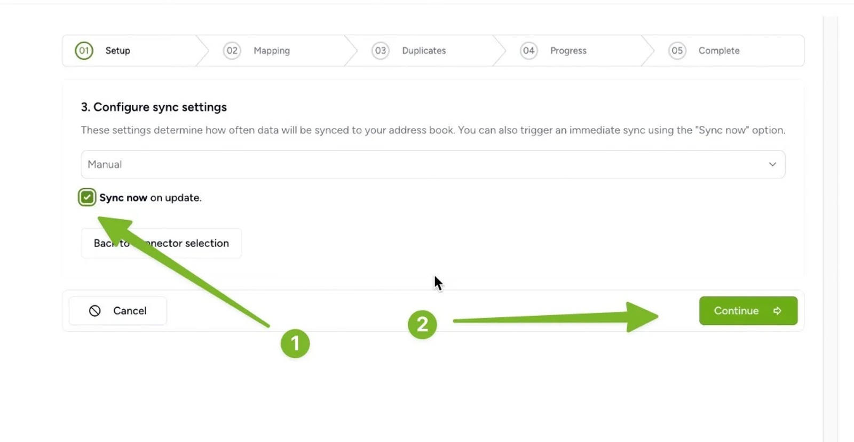Cancel the sync configuration
The image size is (854, 442).
(x=118, y=310)
